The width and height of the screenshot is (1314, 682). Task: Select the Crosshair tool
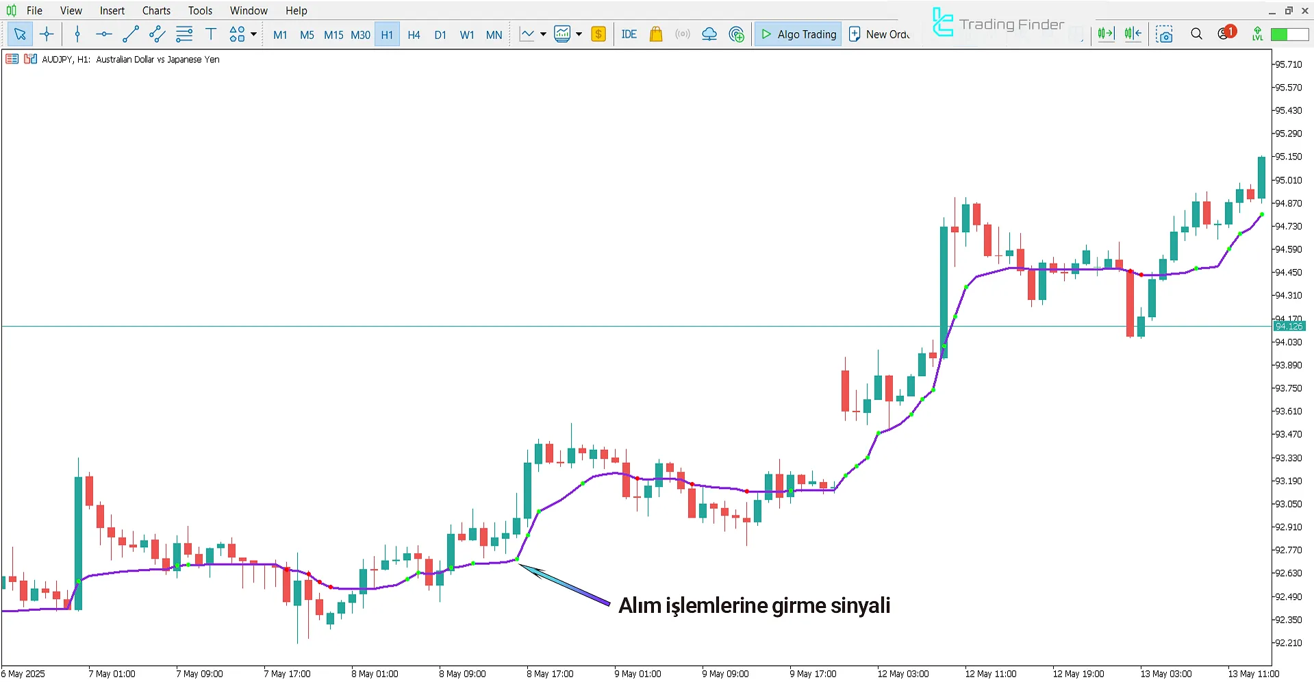pos(47,34)
